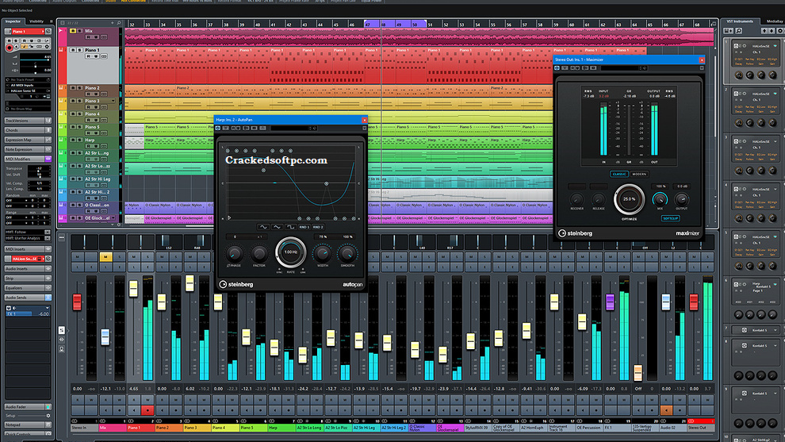
Task: Click the Smooth knob in AutoPan
Action: point(347,253)
